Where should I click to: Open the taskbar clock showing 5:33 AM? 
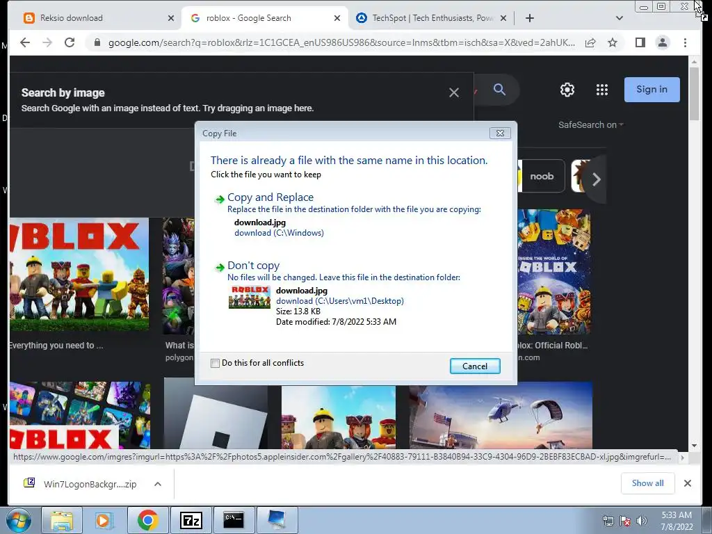click(x=677, y=521)
